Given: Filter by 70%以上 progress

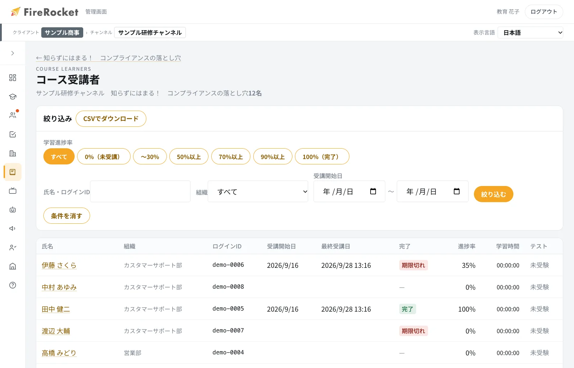Looking at the screenshot, I should (231, 157).
